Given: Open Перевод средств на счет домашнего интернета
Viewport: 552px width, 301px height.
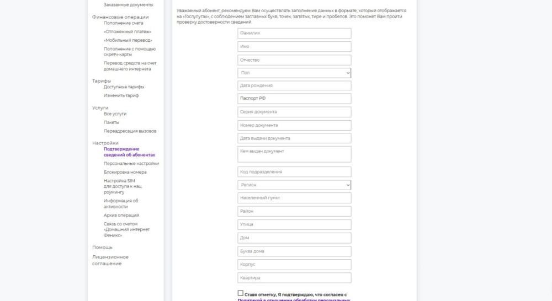Looking at the screenshot, I should click(130, 66).
